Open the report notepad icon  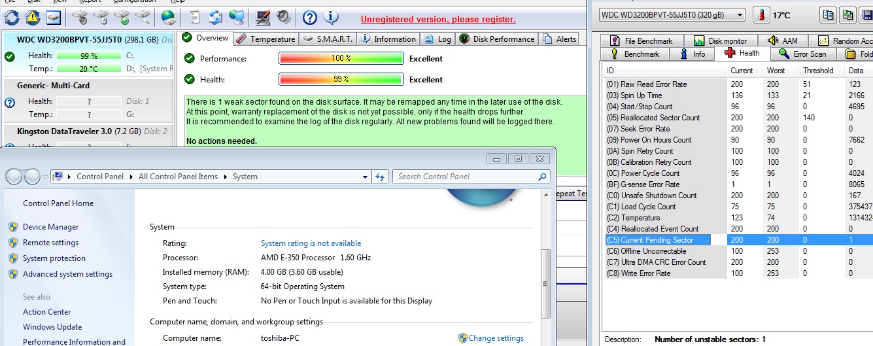194,17
